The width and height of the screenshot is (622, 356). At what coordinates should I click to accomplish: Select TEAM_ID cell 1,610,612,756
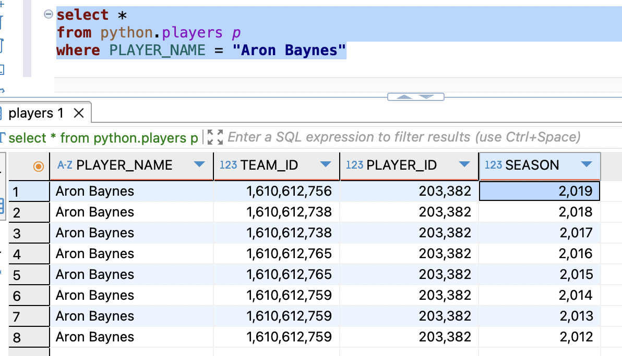coord(277,191)
